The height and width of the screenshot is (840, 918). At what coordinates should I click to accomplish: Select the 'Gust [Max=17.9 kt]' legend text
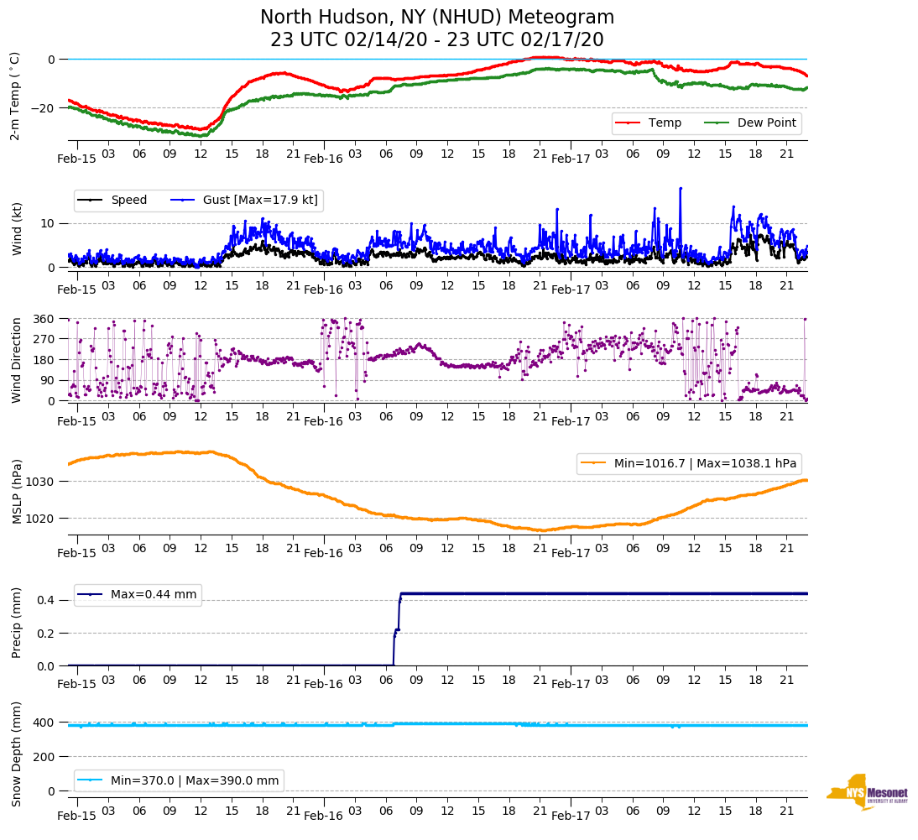[x=260, y=200]
